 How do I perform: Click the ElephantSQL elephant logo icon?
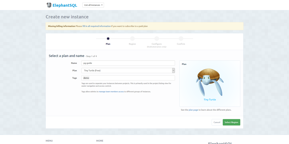49,5
